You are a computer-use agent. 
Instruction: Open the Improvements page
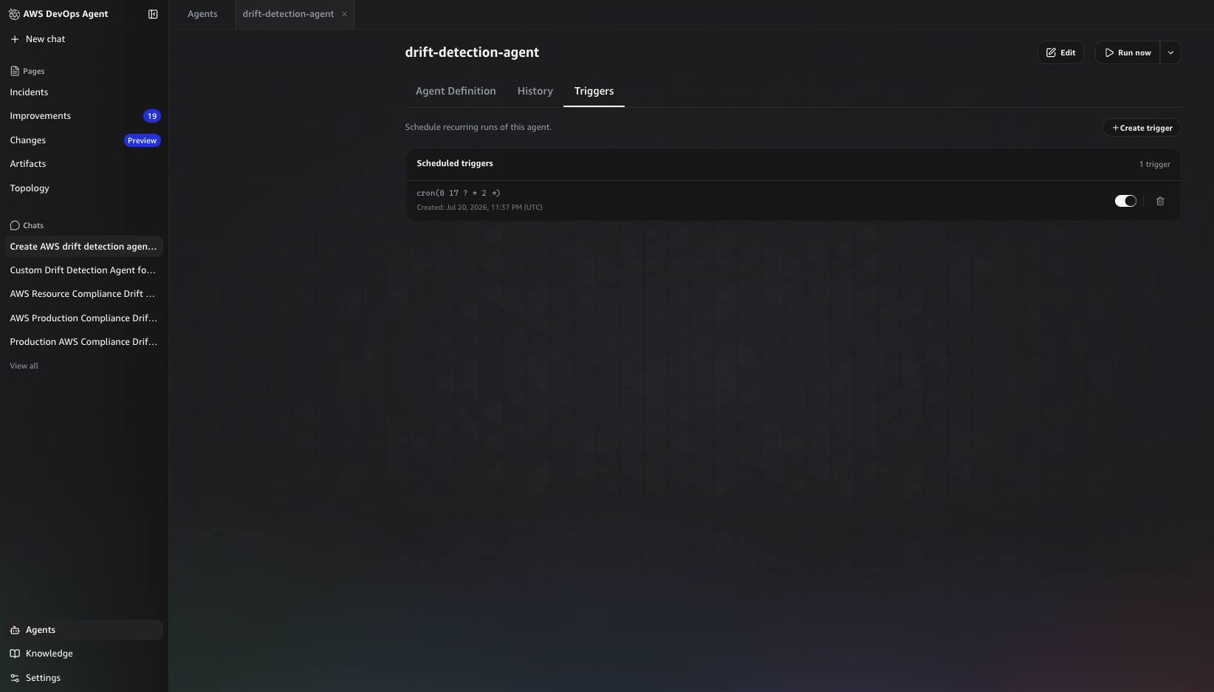(x=41, y=116)
